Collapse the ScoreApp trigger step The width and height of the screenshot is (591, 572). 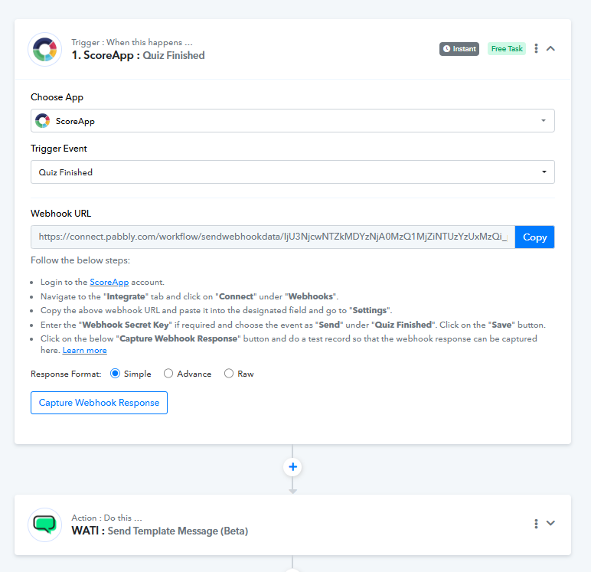tap(551, 48)
